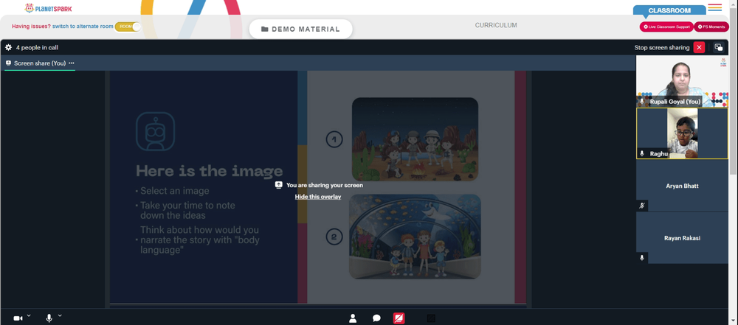The image size is (738, 325).
Task: Click PS Moments button
Action: (x=711, y=27)
